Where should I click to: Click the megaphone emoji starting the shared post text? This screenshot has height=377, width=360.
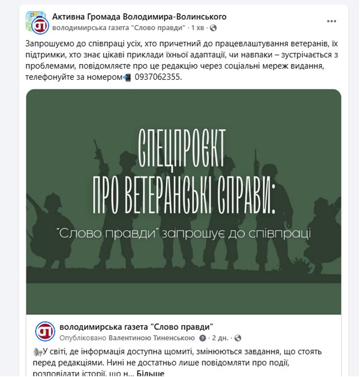click(x=38, y=352)
